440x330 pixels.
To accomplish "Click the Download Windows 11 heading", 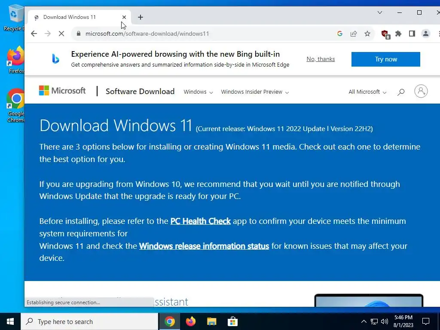I will [x=116, y=125].
